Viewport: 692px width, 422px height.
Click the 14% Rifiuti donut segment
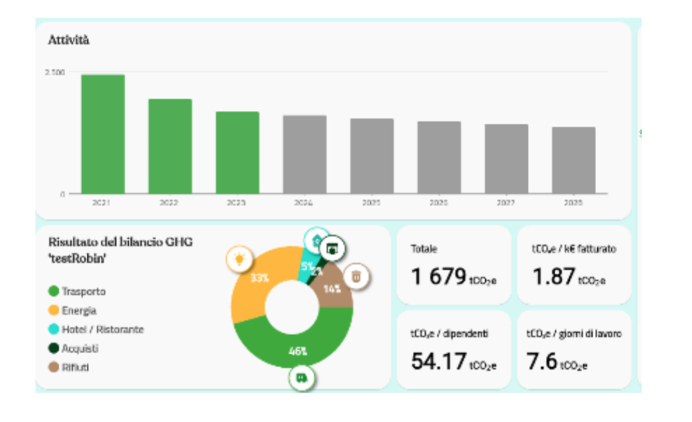(333, 289)
